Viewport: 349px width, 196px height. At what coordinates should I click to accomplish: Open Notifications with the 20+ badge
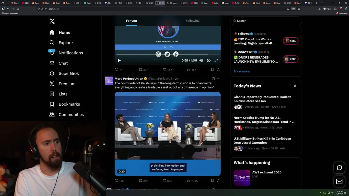pyautogui.click(x=66, y=53)
